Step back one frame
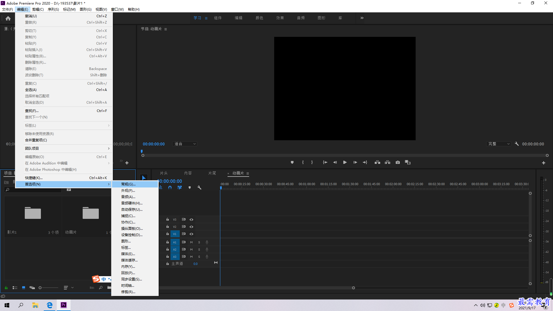 [x=335, y=162]
